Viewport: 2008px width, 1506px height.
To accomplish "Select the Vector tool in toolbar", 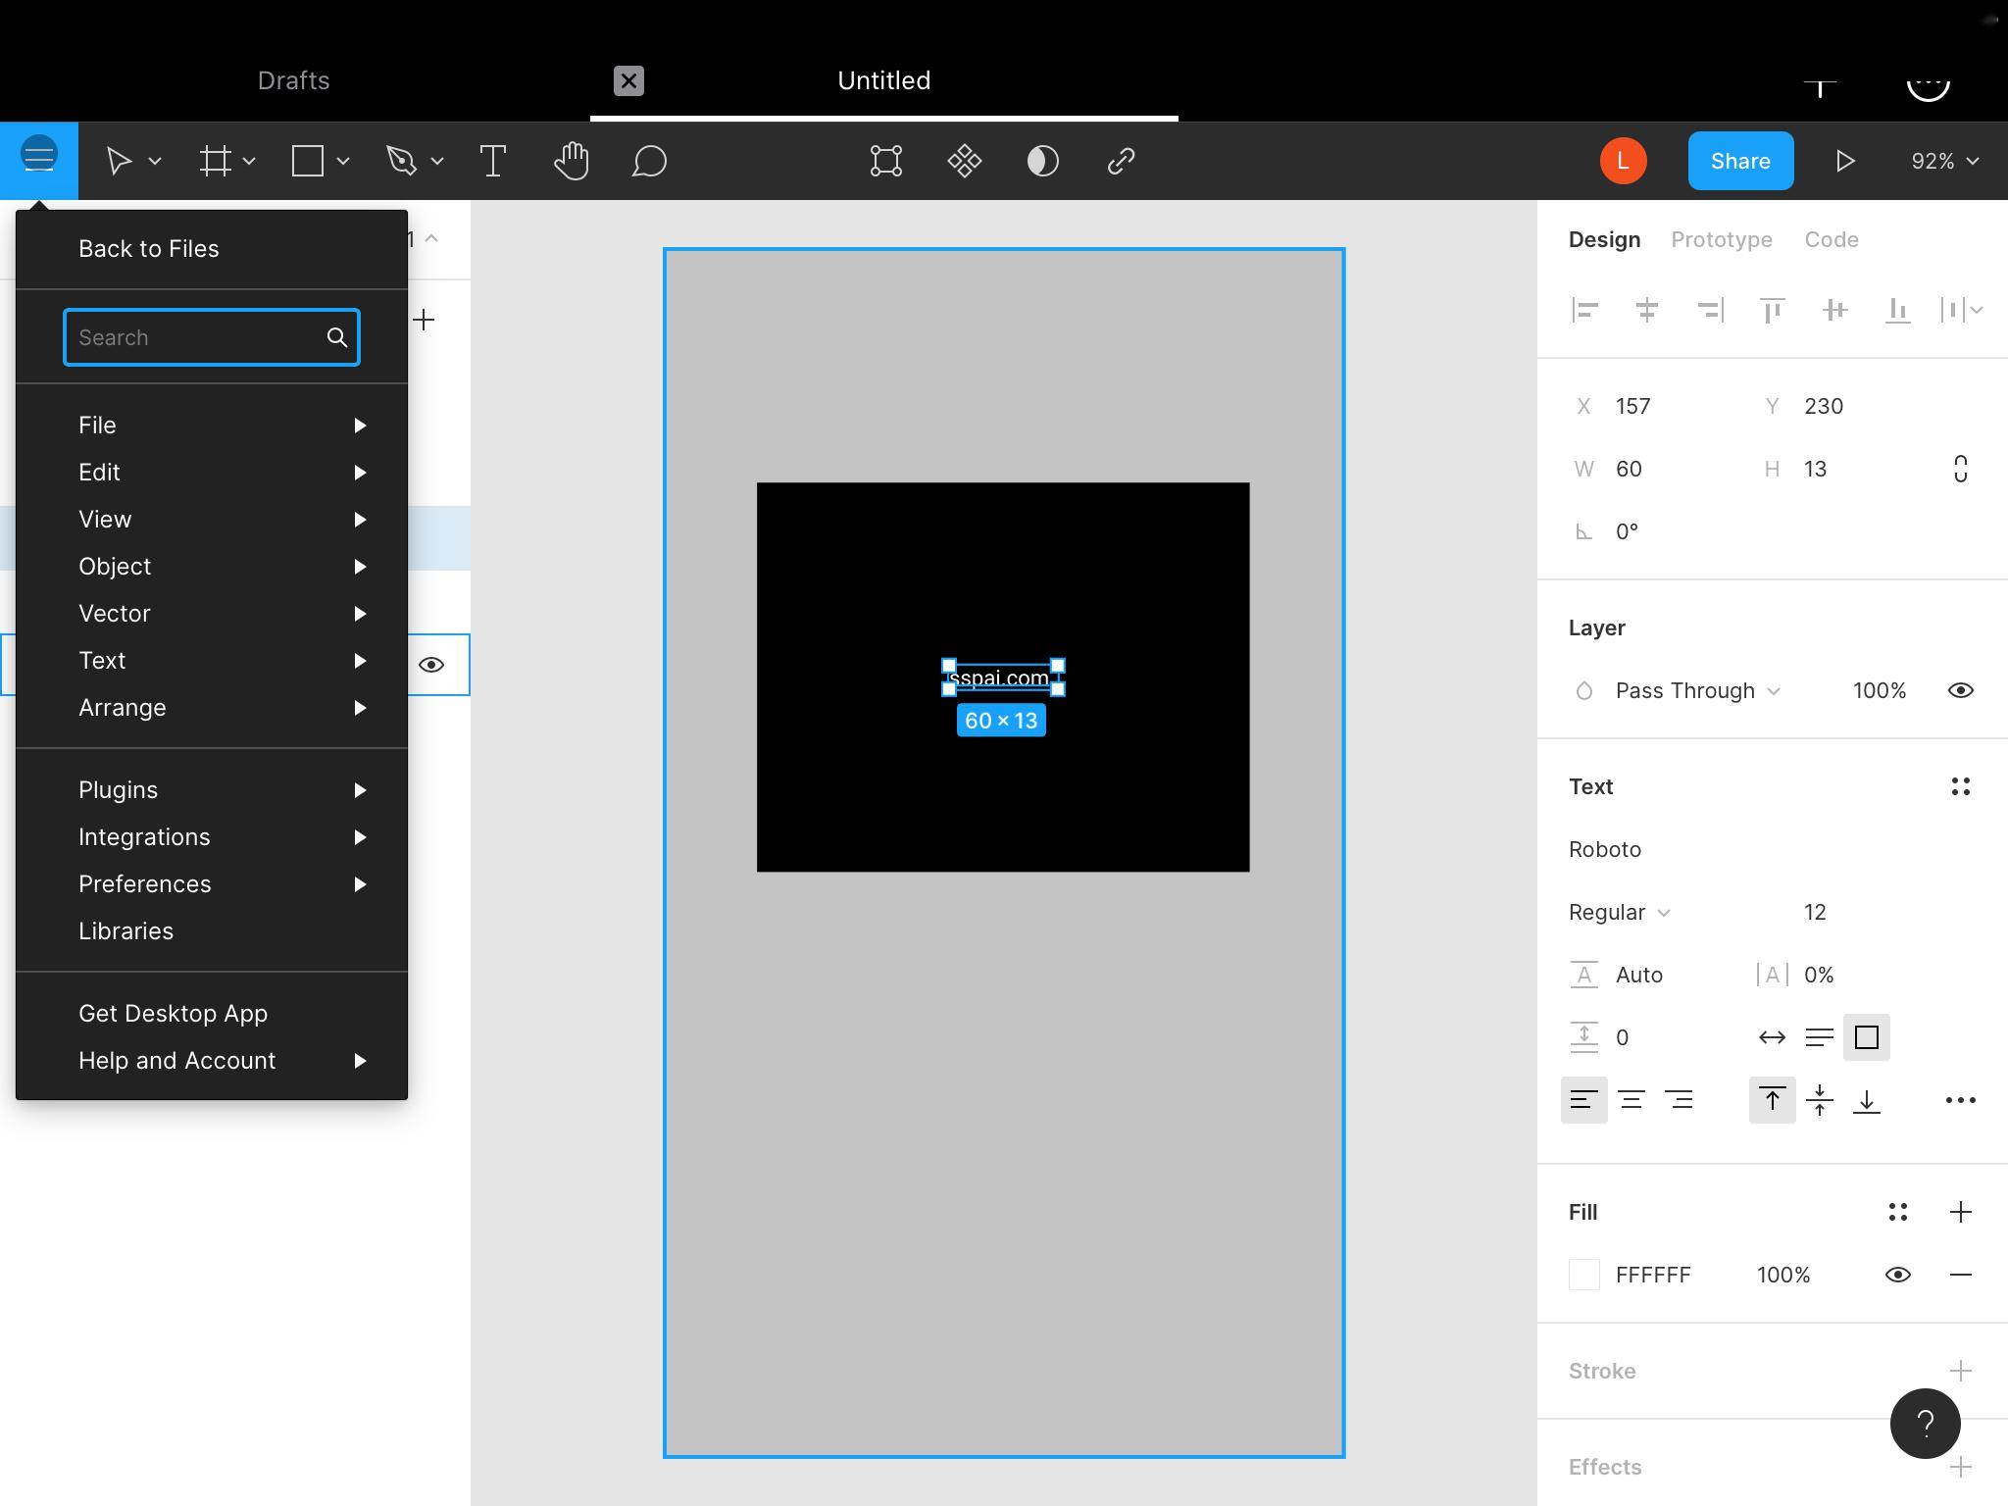I will (402, 160).
